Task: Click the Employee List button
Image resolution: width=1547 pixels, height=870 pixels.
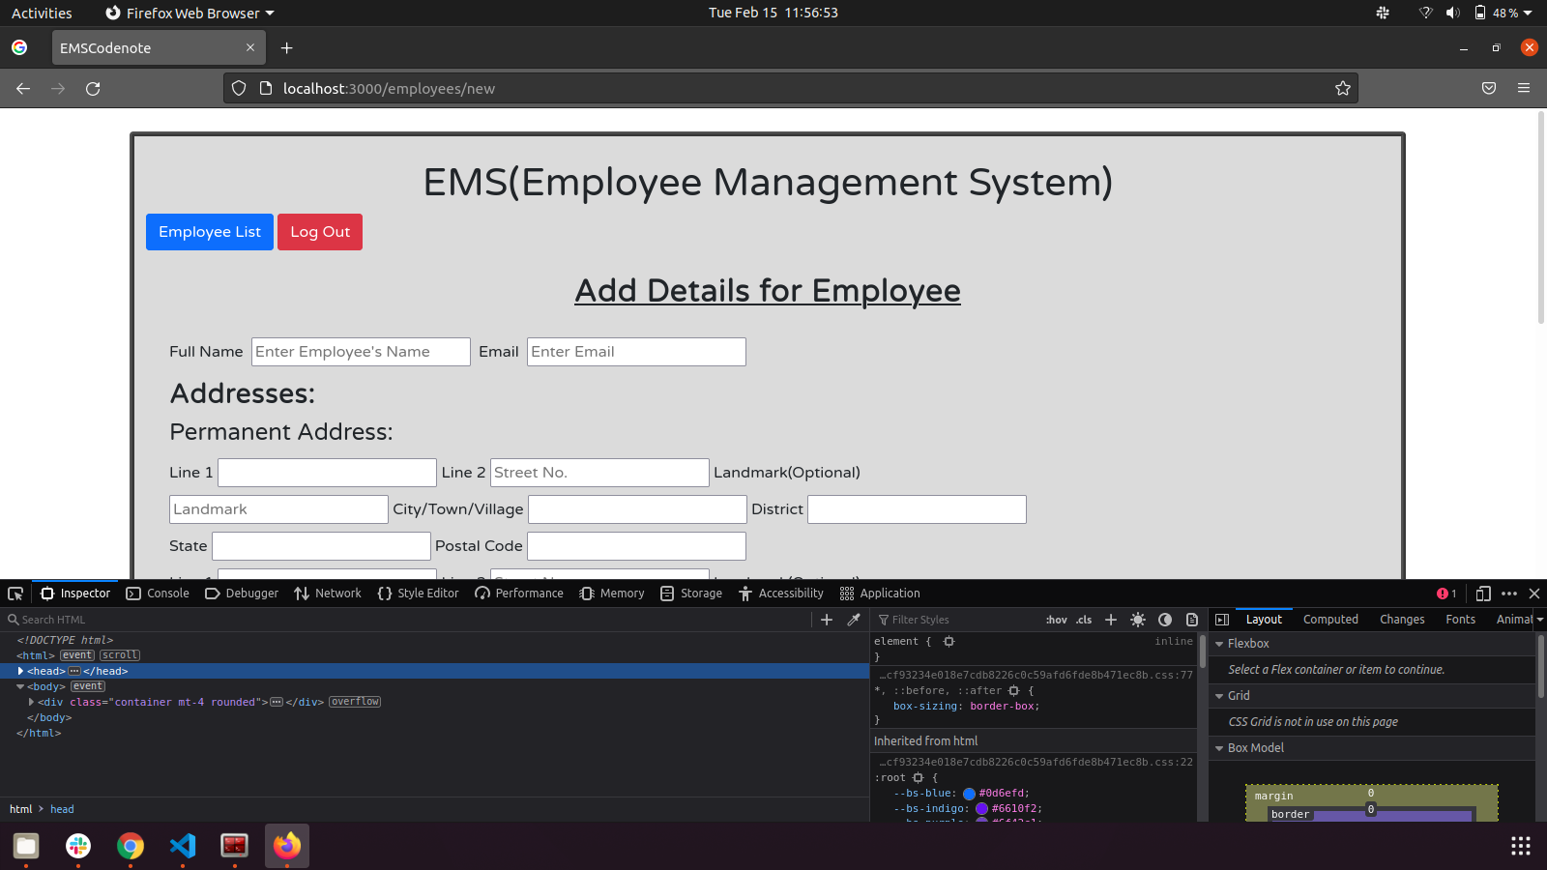Action: [210, 232]
